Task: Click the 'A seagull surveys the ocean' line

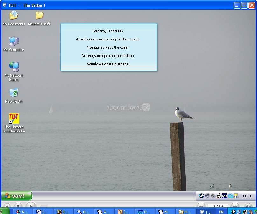Action: [x=108, y=47]
